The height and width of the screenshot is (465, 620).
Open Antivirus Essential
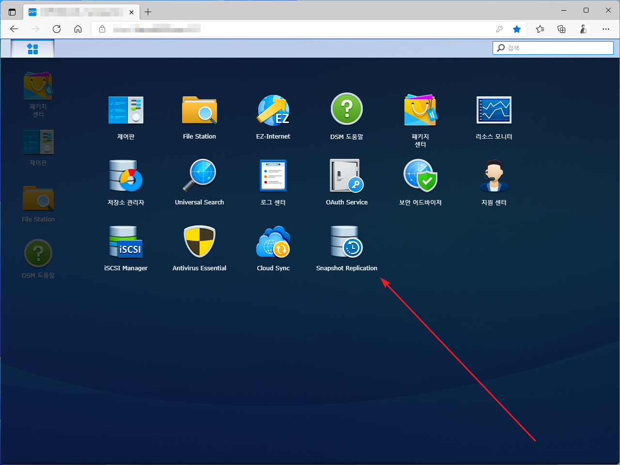[x=200, y=248]
